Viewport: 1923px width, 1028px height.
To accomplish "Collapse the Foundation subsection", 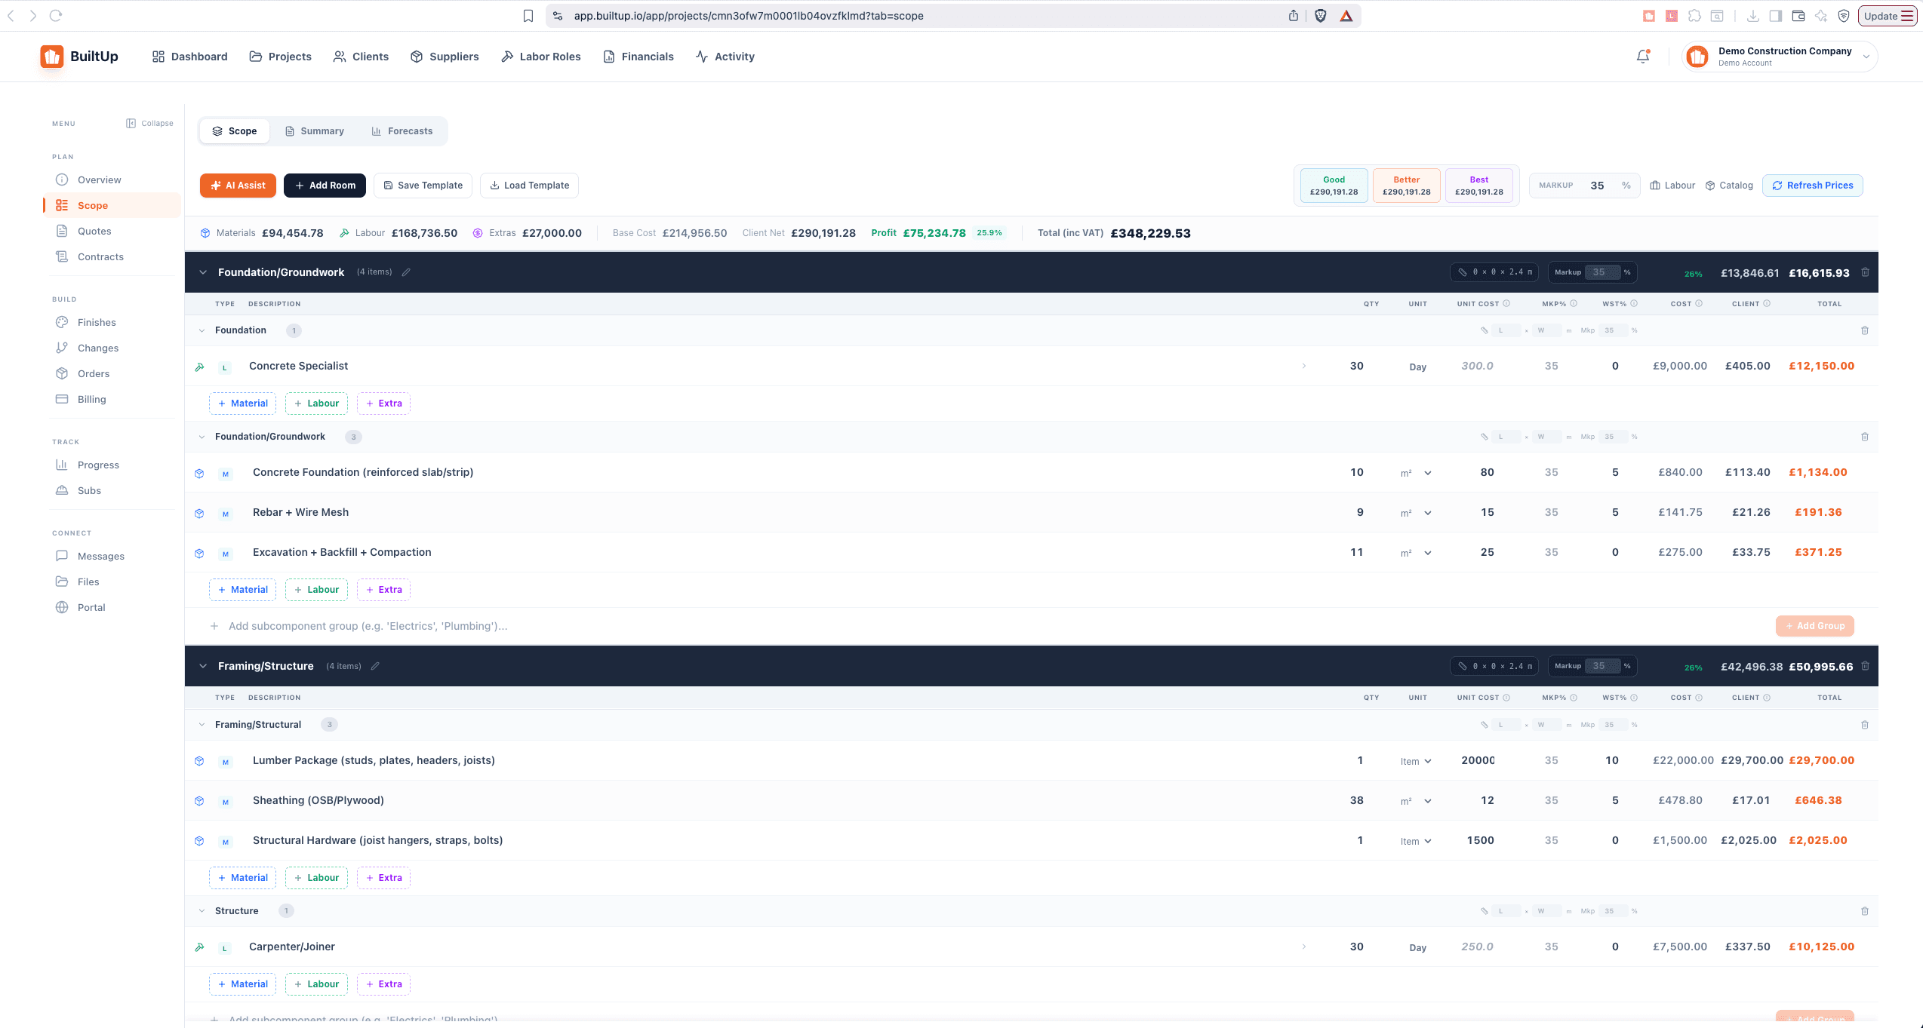I will pyautogui.click(x=202, y=330).
